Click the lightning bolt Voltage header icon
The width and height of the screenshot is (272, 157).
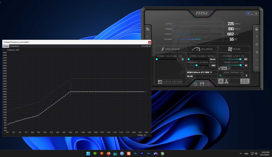coord(162,49)
